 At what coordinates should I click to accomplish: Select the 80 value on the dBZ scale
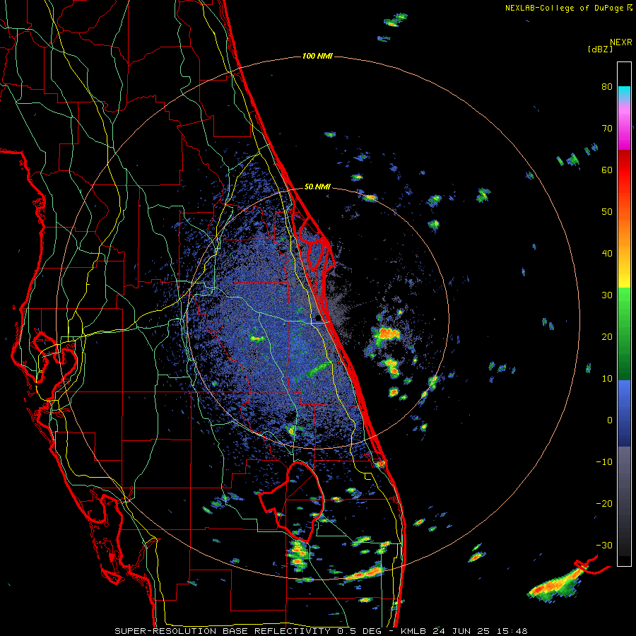click(607, 87)
